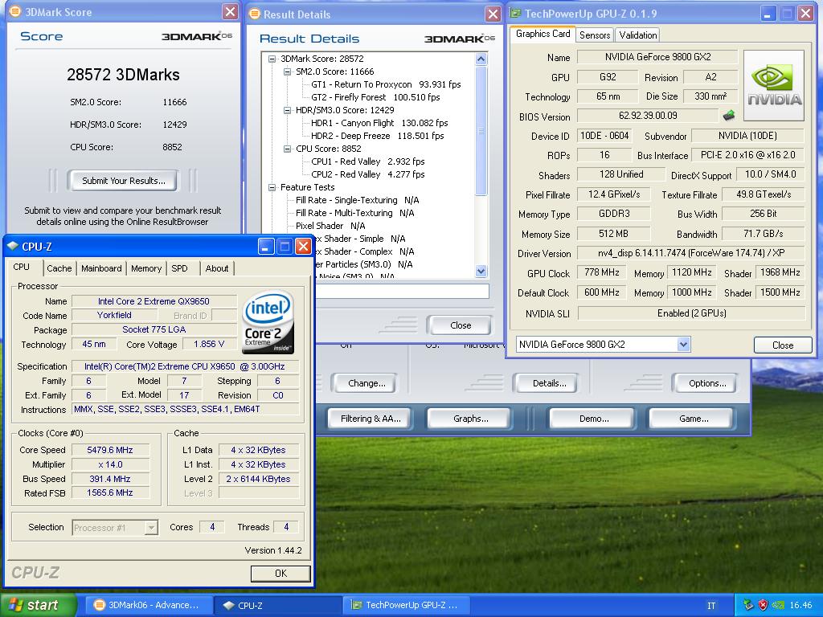Collapse the SM2.0 Score tree node
This screenshot has width=823, height=617.
coord(287,72)
